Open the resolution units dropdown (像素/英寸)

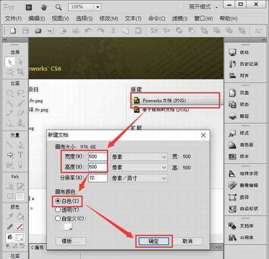[139, 178]
